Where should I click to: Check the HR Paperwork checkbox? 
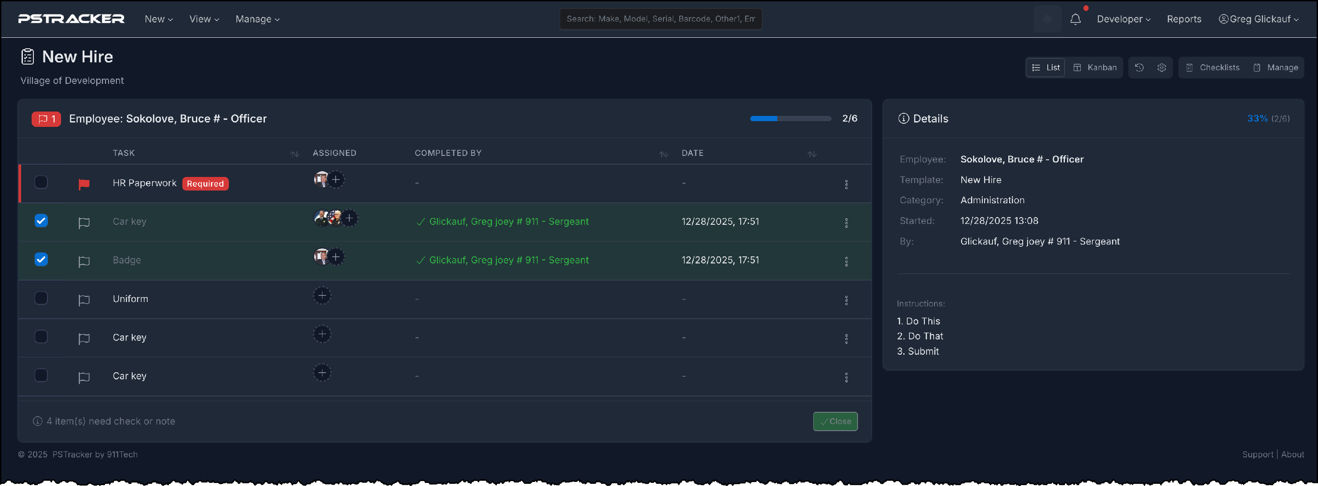[41, 183]
